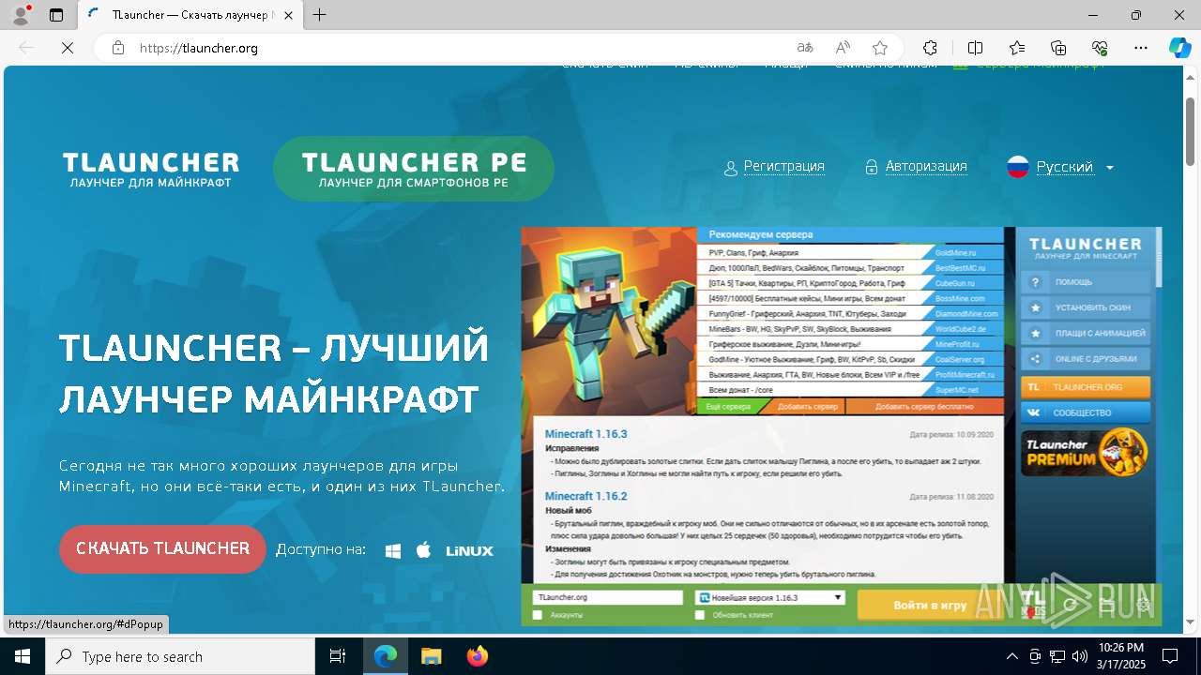The height and width of the screenshot is (675, 1201).
Task: Click the Russian flag icon
Action: [1018, 167]
